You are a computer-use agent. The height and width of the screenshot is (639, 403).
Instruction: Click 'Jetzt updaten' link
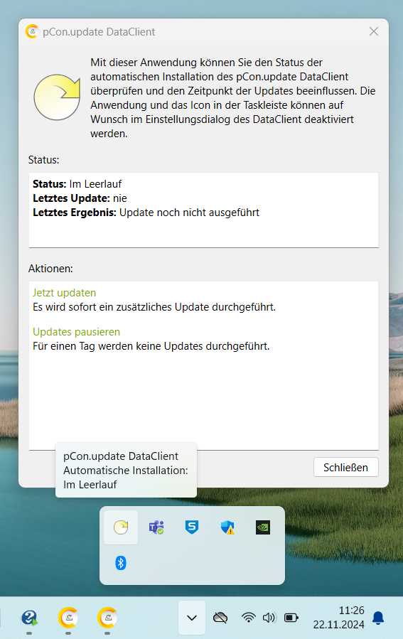(x=65, y=293)
